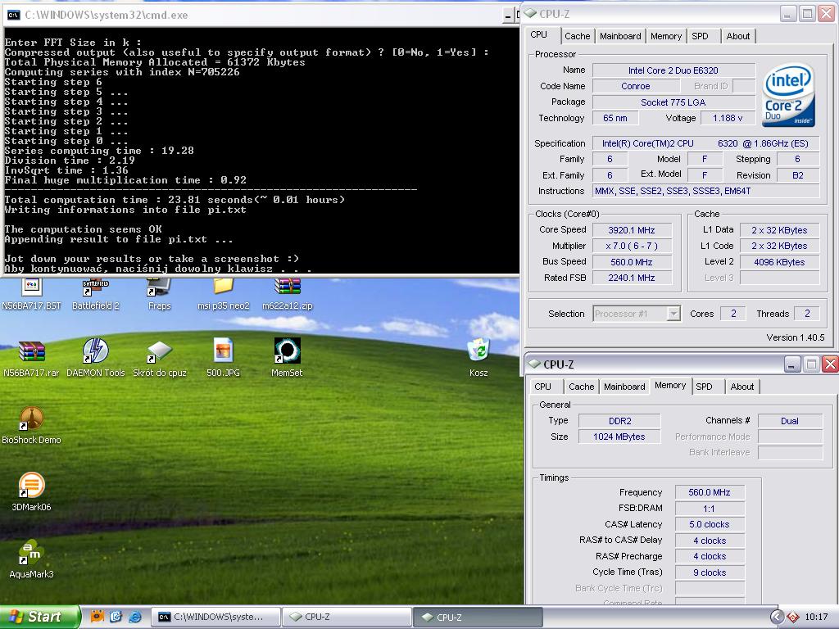The width and height of the screenshot is (839, 629).
Task: Launch the AquaMark3 shortcut
Action: click(x=31, y=559)
